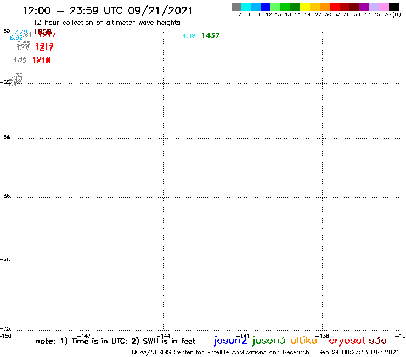Click the subtitle "12 hour collection of altimeter wave heights"
This screenshot has width=406, height=357.
106,23
